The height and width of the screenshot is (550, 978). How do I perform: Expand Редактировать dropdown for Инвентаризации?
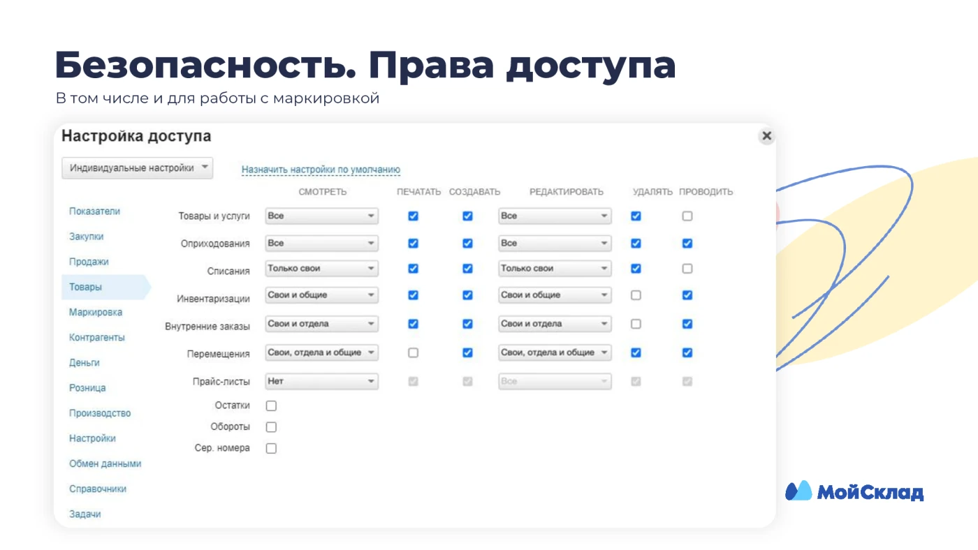pyautogui.click(x=555, y=295)
